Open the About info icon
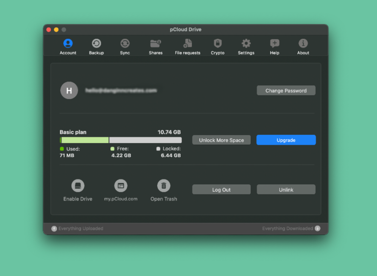 click(x=303, y=44)
